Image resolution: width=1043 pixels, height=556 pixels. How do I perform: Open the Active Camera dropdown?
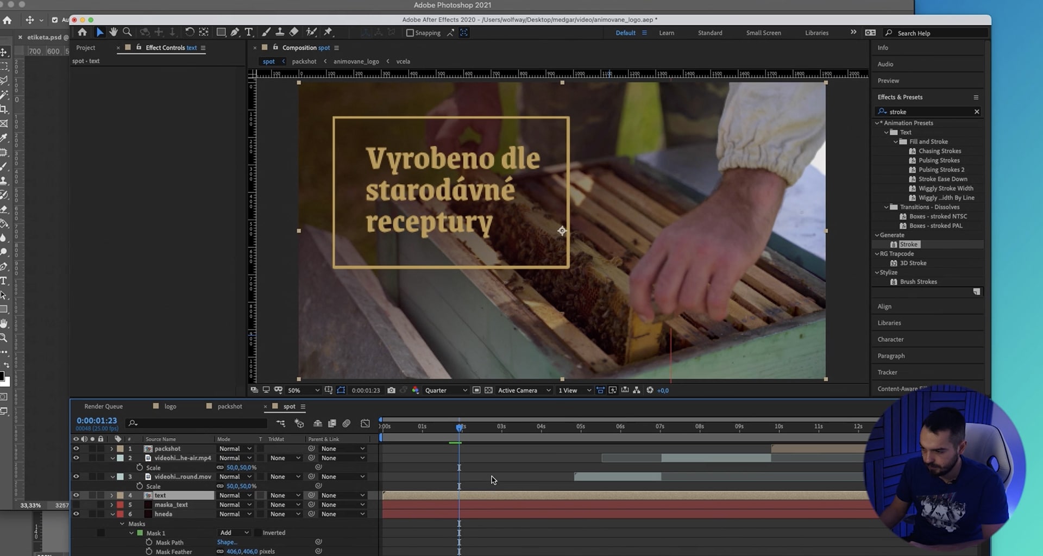[x=524, y=390]
